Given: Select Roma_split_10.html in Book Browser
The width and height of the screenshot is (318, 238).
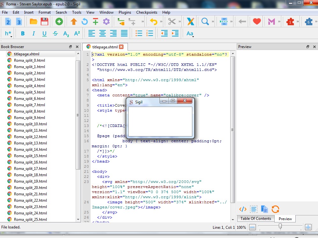Looking at the screenshot, I should (x=30, y=124).
